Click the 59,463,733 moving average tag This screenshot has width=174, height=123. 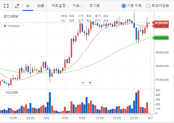161,26
